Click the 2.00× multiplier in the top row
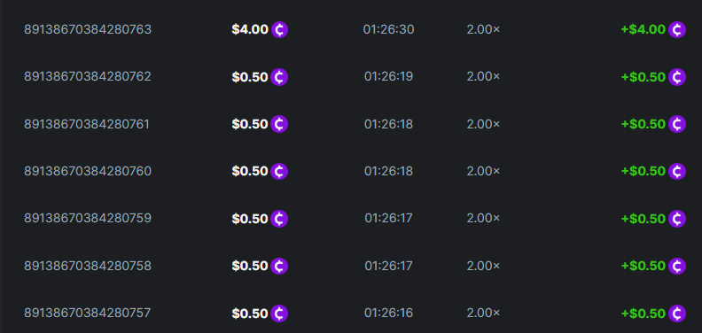Screen dimensions: 702x333 coord(483,30)
